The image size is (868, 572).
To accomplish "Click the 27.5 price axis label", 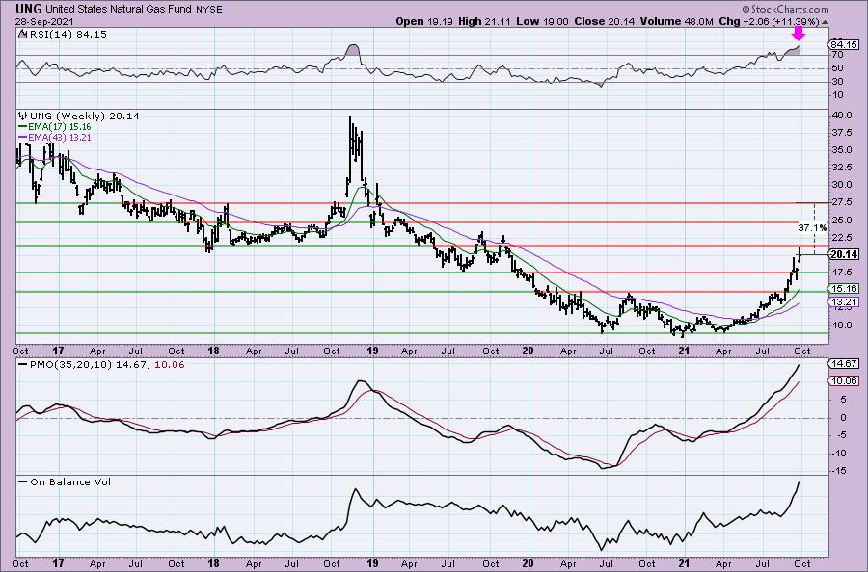I will [x=841, y=202].
